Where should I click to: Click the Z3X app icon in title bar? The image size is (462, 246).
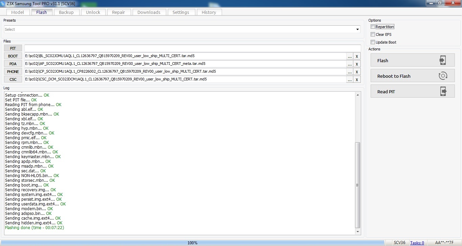click(3, 3)
